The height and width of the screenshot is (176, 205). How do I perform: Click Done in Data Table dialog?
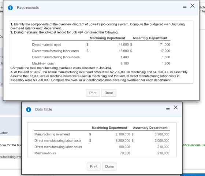(x=109, y=166)
